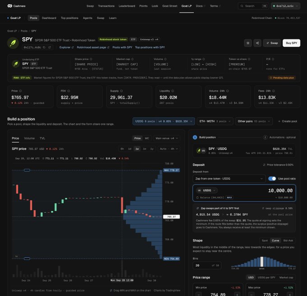Click the share icon button
Image resolution: width=307 pixels, height=296 pixels.
point(257,43)
